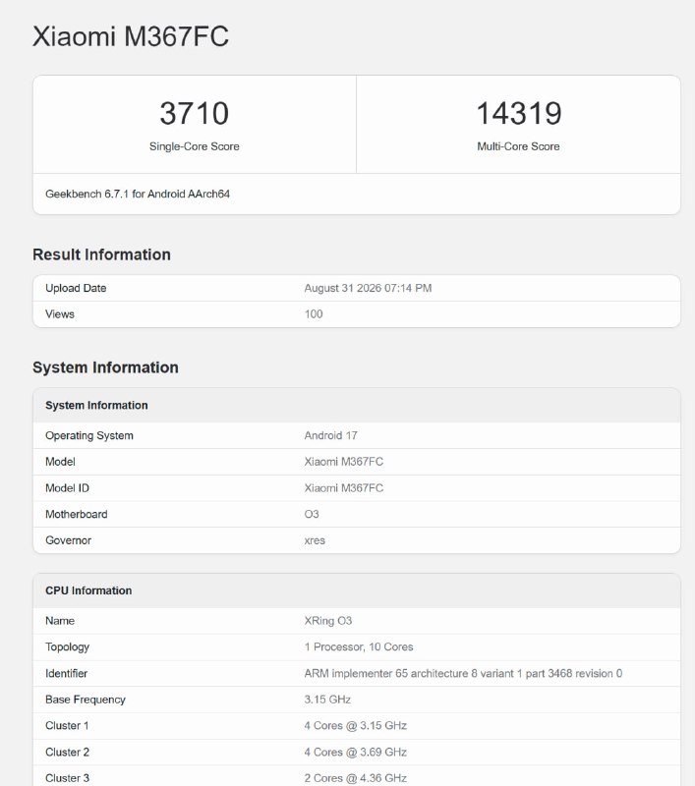The image size is (695, 786).
Task: Click the Views row label
Action: pyautogui.click(x=60, y=314)
